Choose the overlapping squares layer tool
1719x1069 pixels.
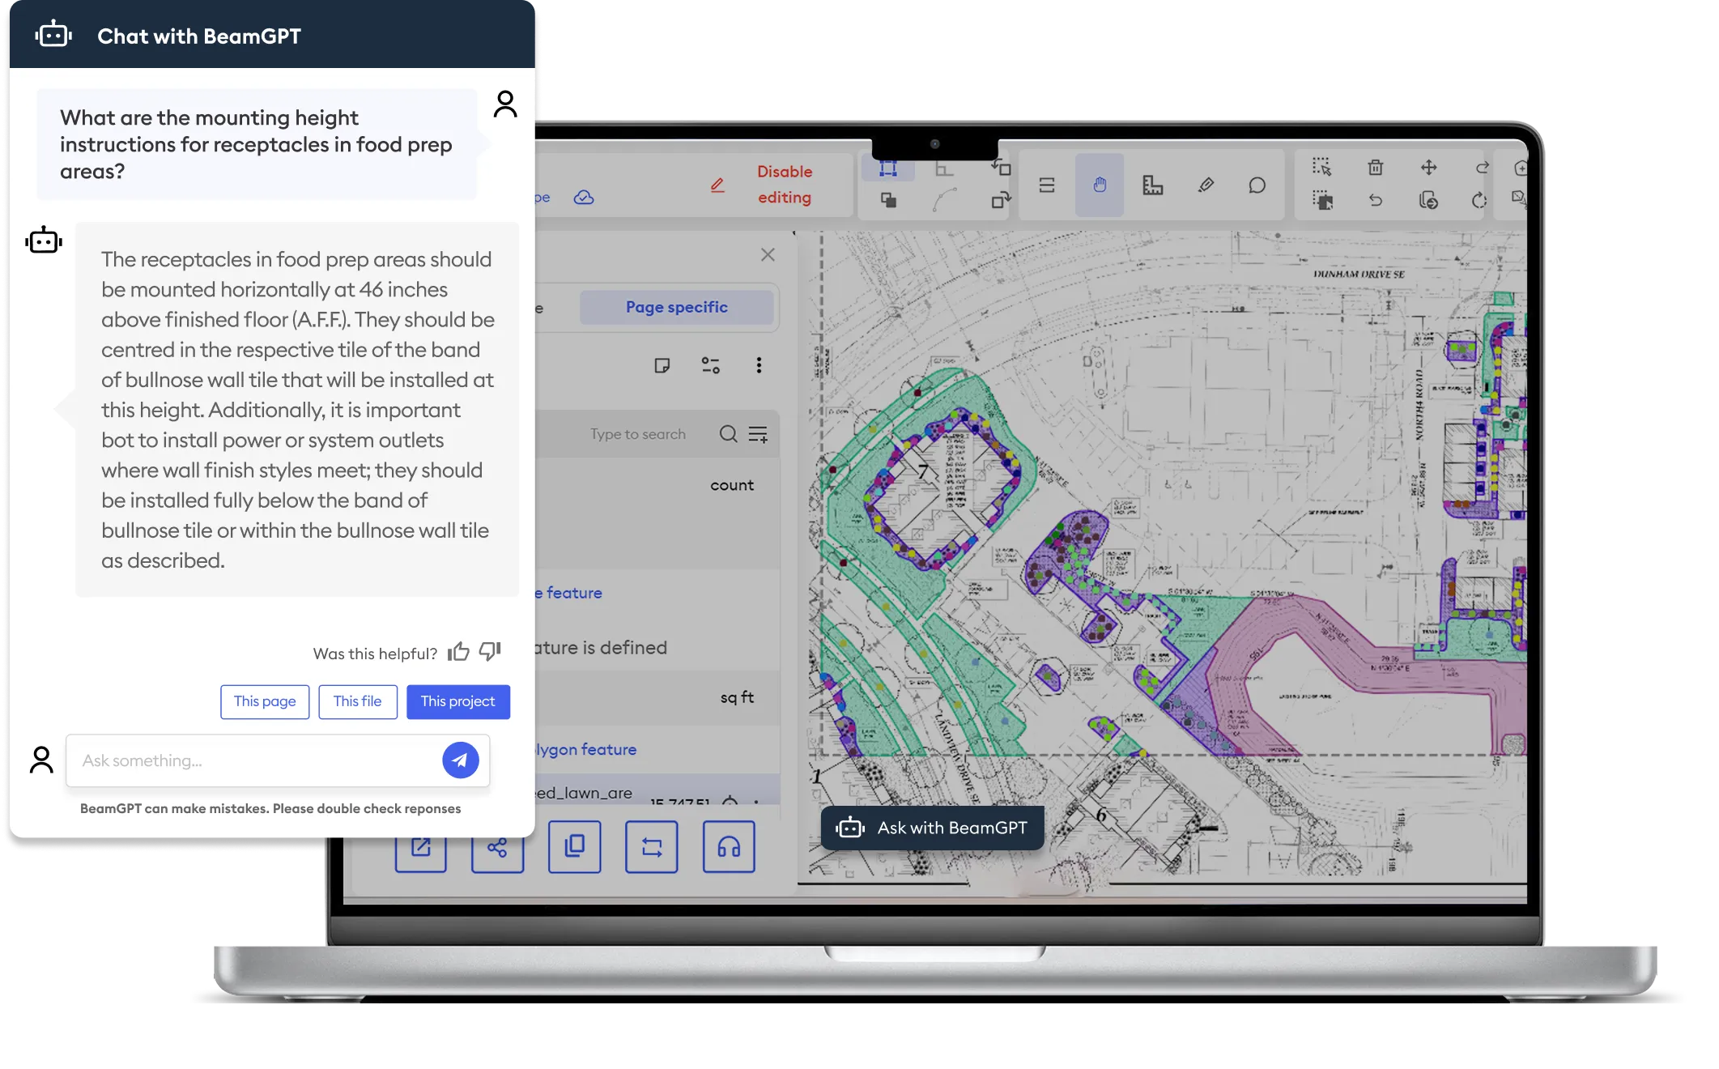point(888,200)
